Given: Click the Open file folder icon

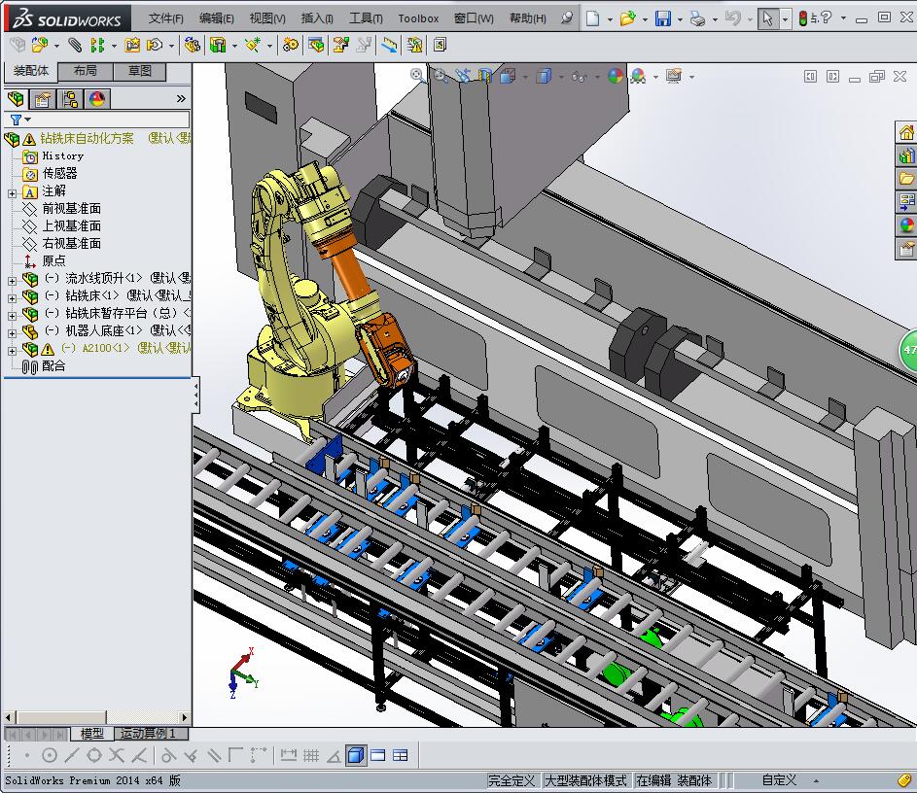Looking at the screenshot, I should click(627, 18).
